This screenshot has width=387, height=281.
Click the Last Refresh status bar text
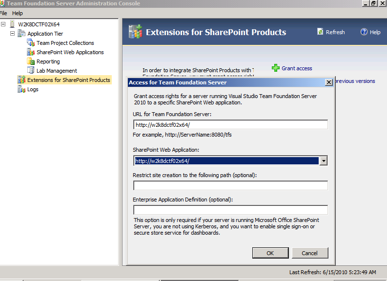click(x=333, y=272)
